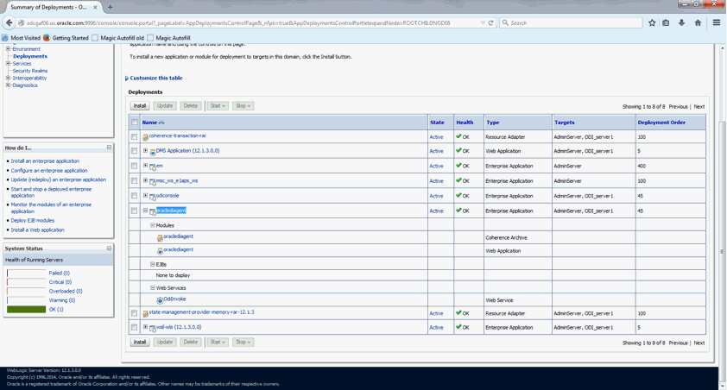The height and width of the screenshot is (390, 727).
Task: Collapse the EJBs section
Action: tap(152, 264)
